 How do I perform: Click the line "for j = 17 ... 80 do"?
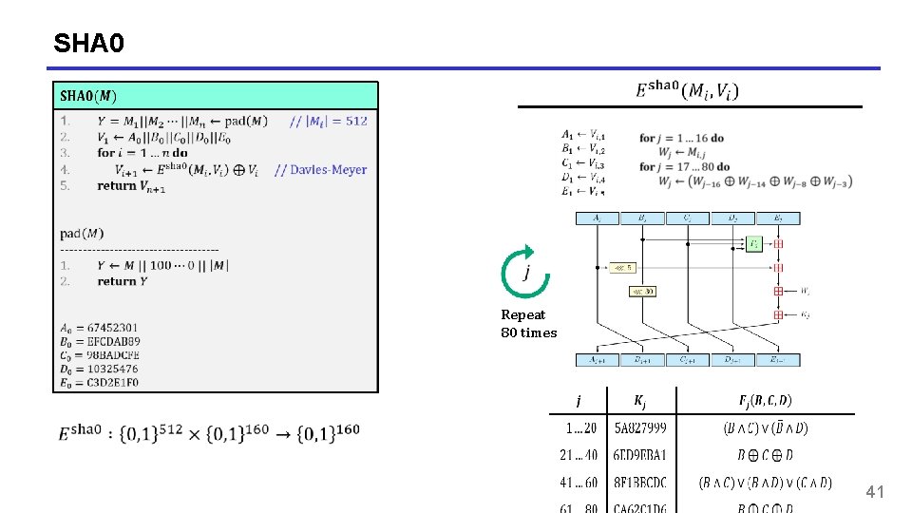tap(685, 167)
